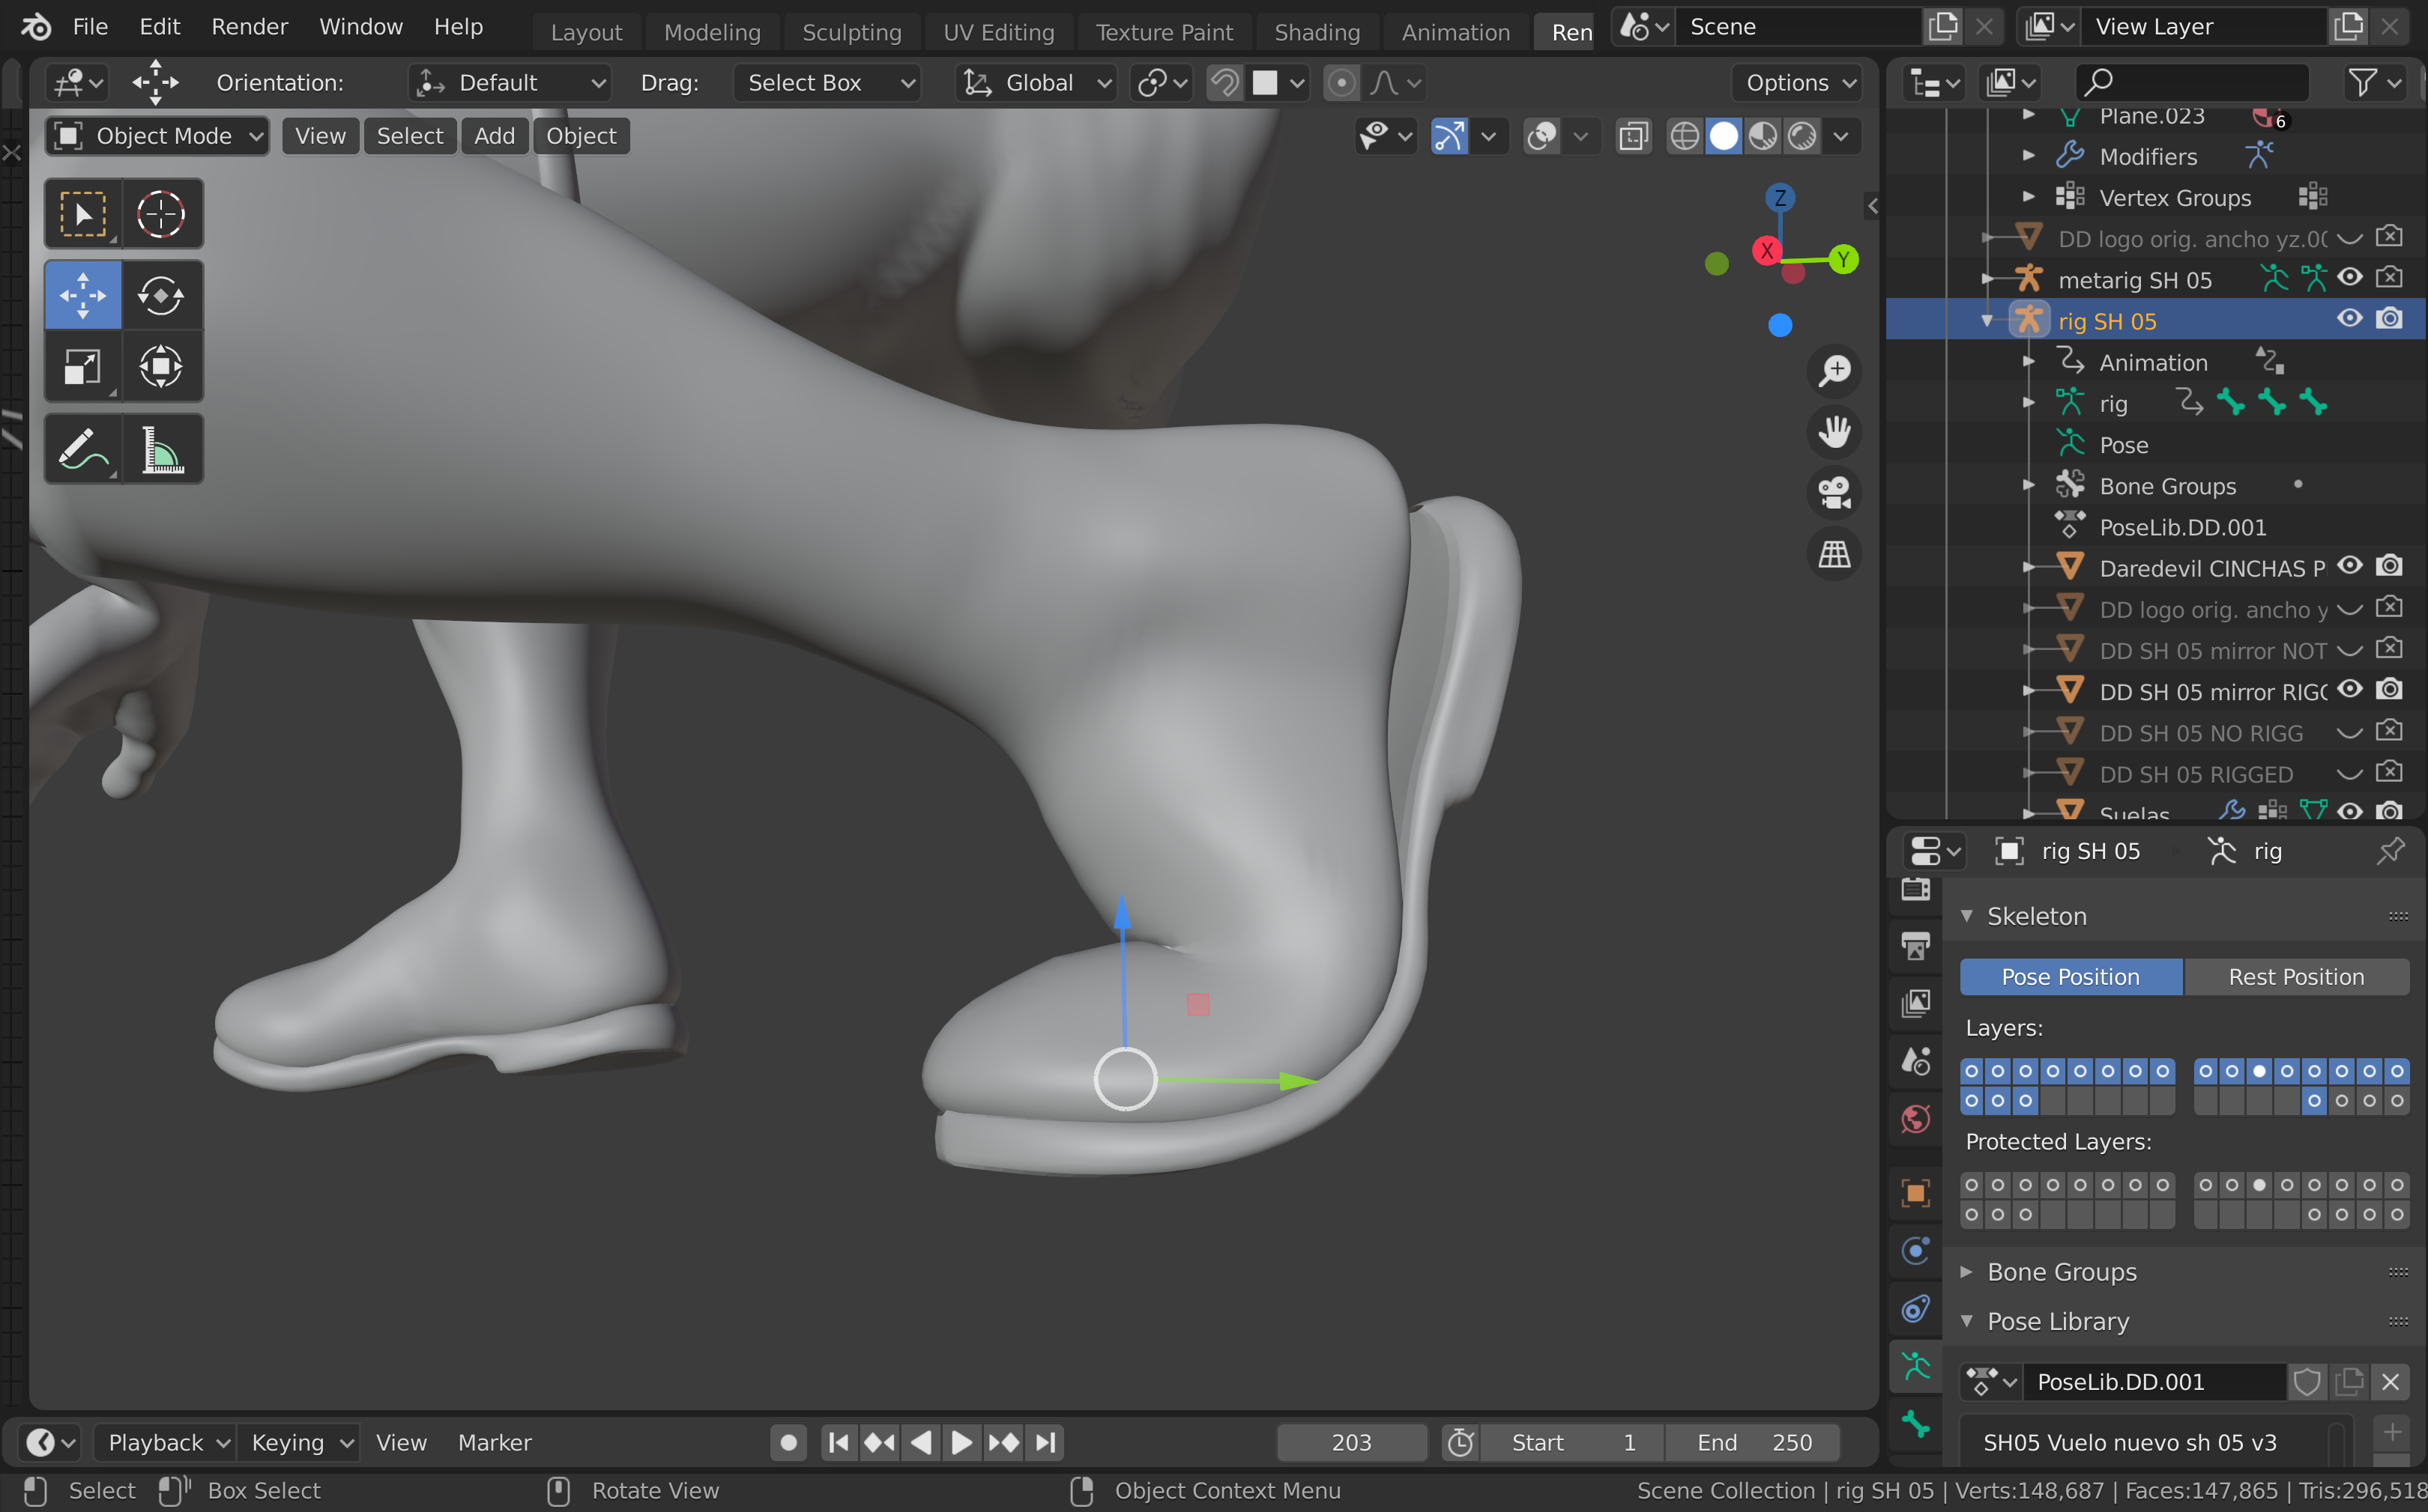Open the Select Box drag dropdown

point(827,83)
